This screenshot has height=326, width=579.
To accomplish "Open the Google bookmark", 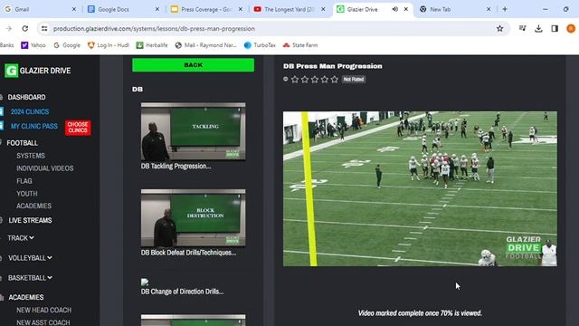I will click(67, 45).
